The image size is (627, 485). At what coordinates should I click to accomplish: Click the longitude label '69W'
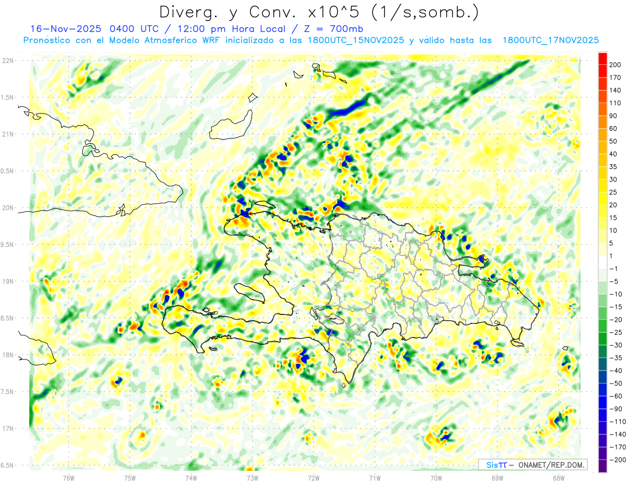pyautogui.click(x=497, y=478)
